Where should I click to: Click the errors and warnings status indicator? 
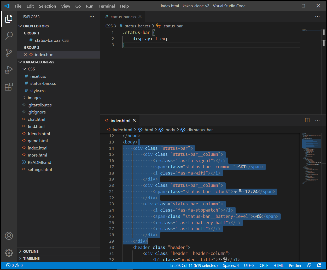[x=14, y=265]
